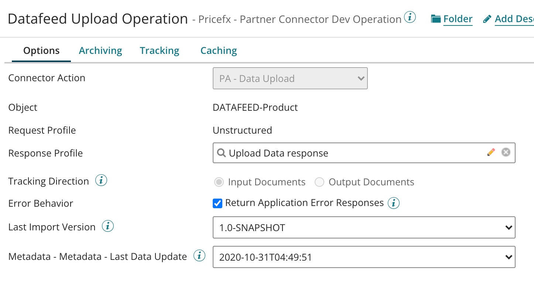Open the Tracking tab

click(160, 51)
